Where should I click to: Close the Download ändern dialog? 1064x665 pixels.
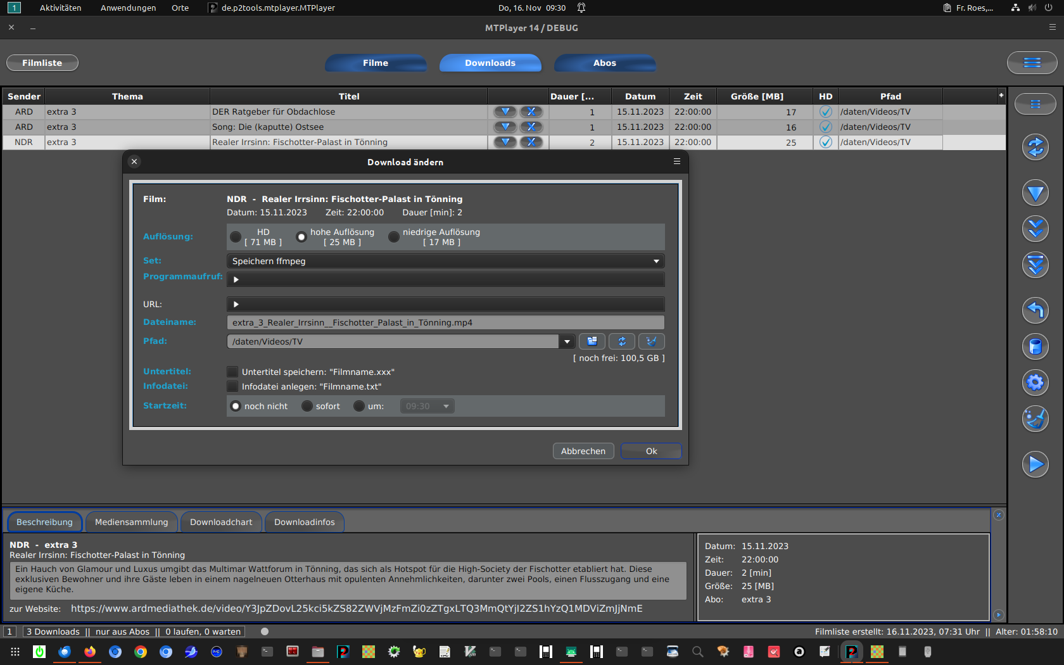pos(134,161)
